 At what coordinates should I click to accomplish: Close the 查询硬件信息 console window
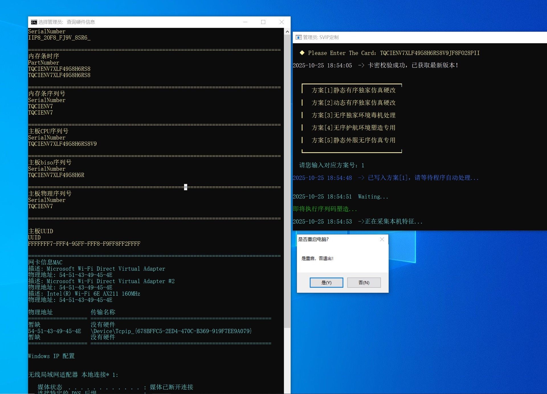click(x=281, y=22)
